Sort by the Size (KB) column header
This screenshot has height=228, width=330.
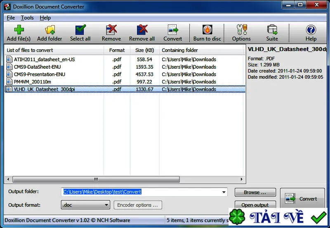(145, 50)
